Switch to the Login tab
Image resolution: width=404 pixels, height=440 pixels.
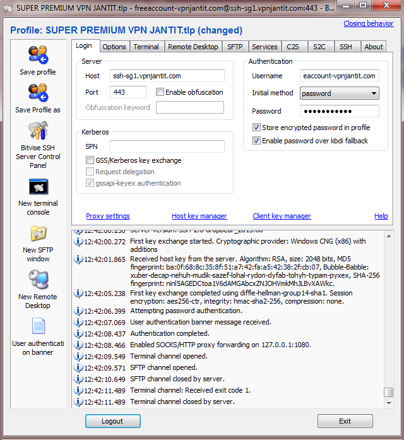click(84, 45)
